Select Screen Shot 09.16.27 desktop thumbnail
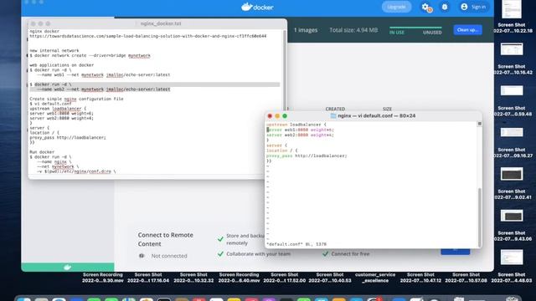This screenshot has width=536, height=301. pos(512,133)
